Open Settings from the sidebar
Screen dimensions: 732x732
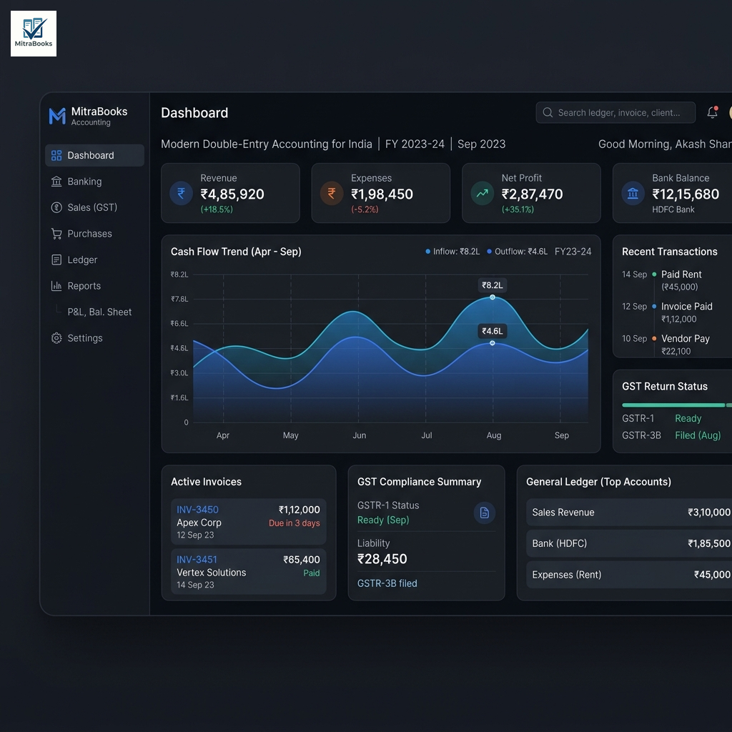click(x=94, y=338)
